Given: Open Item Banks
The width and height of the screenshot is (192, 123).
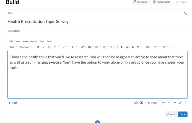Looking at the screenshot, I should (140, 2).
